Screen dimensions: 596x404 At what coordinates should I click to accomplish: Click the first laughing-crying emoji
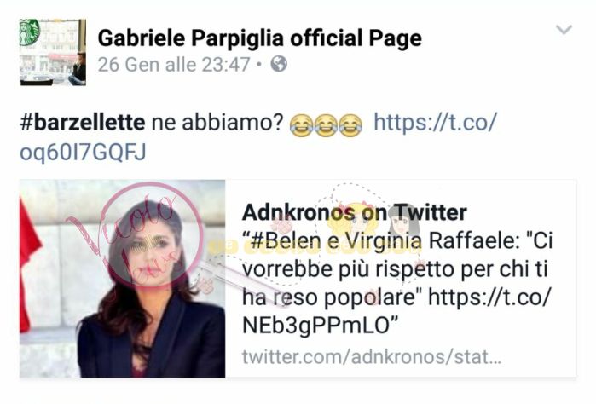tap(302, 125)
